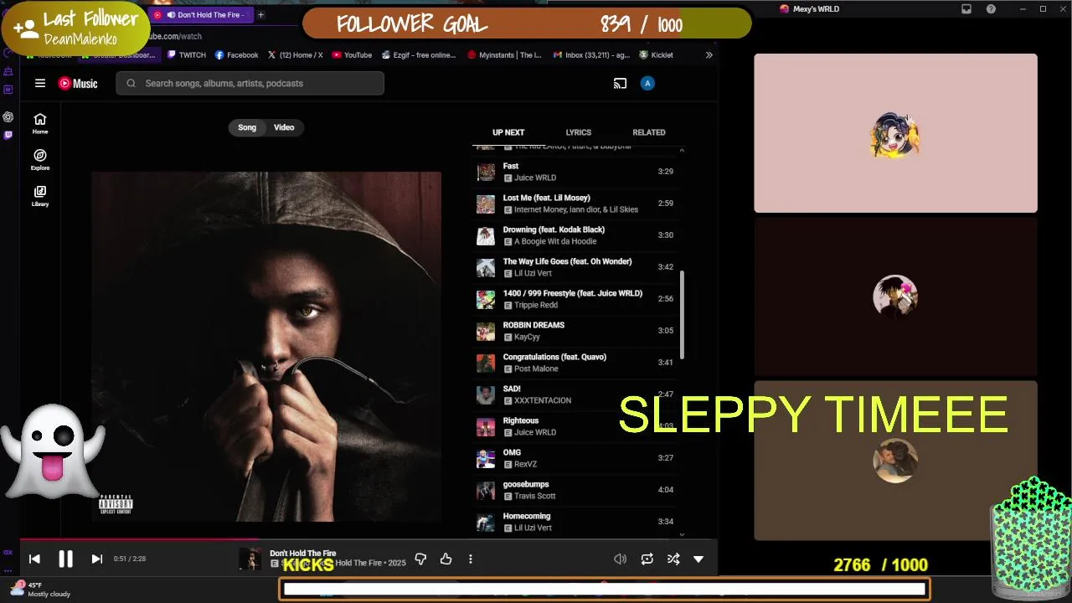This screenshot has width=1072, height=603.
Task: Open the Post Malone artist link
Action: 536,368
